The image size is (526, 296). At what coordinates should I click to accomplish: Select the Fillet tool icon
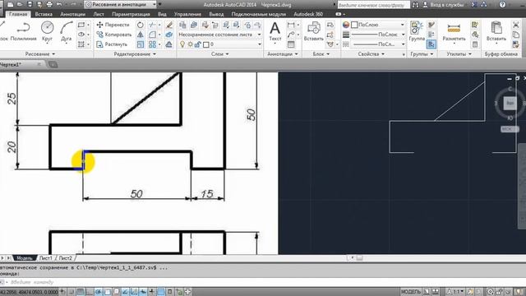tap(152, 35)
